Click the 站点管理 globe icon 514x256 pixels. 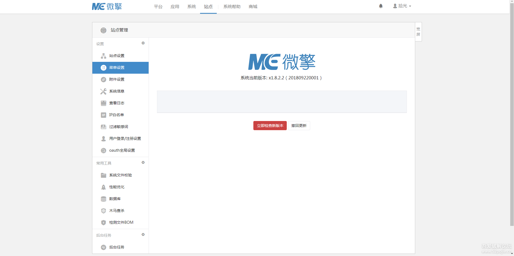point(103,30)
